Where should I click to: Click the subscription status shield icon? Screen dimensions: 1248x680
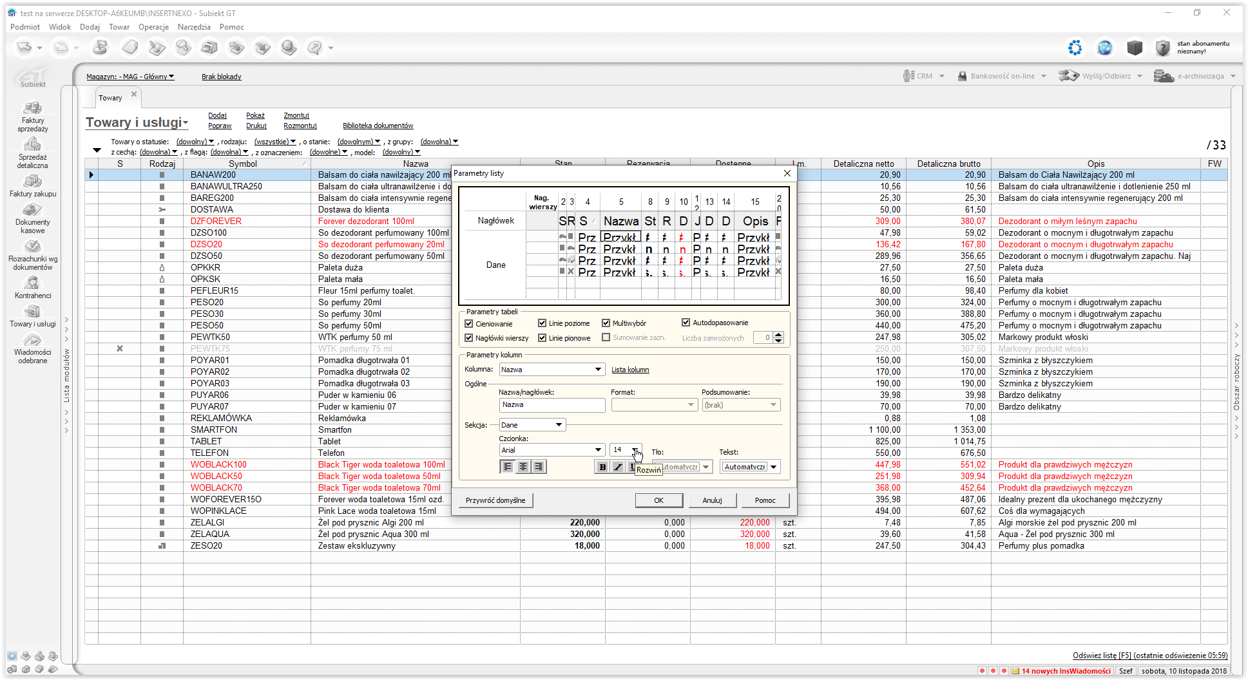1162,48
